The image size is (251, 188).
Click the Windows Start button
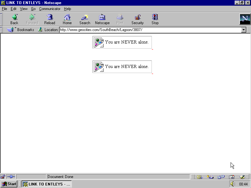click(9, 184)
